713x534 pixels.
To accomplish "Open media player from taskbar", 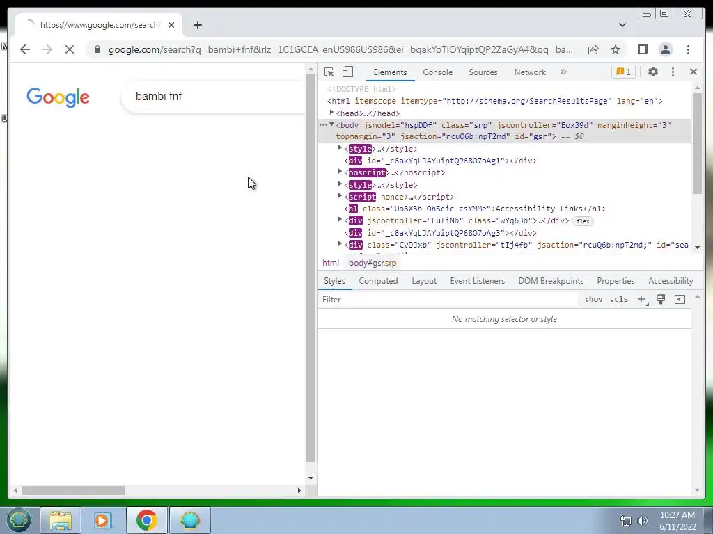I will [103, 520].
